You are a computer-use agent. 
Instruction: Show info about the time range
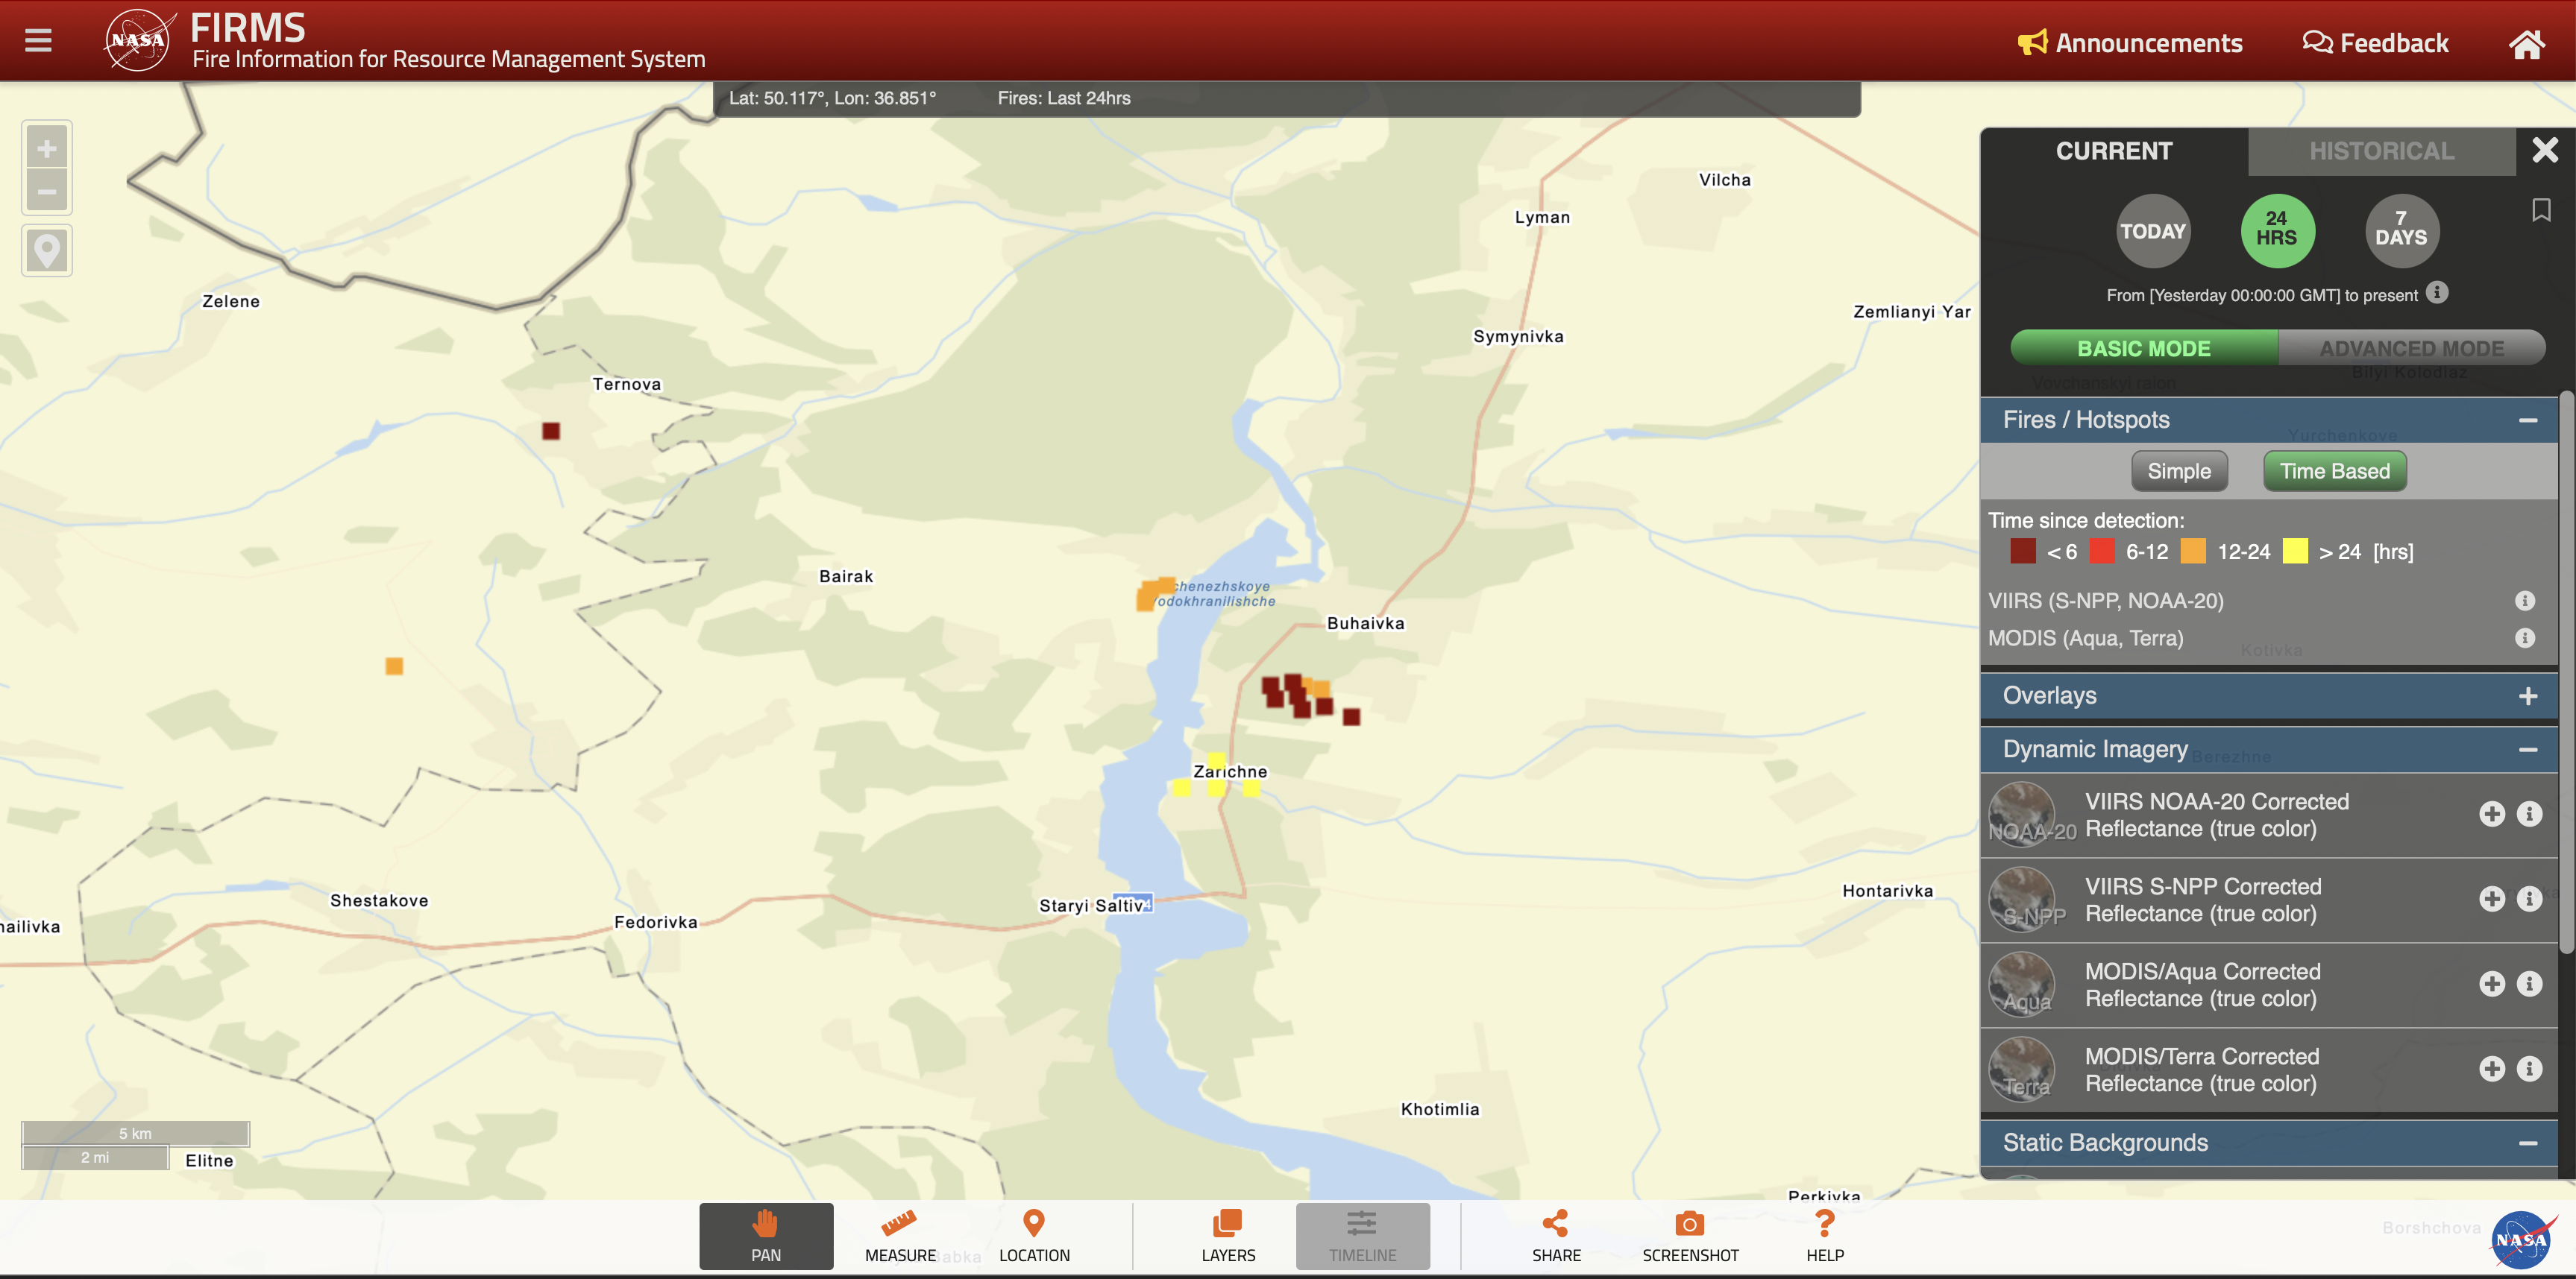click(2437, 293)
